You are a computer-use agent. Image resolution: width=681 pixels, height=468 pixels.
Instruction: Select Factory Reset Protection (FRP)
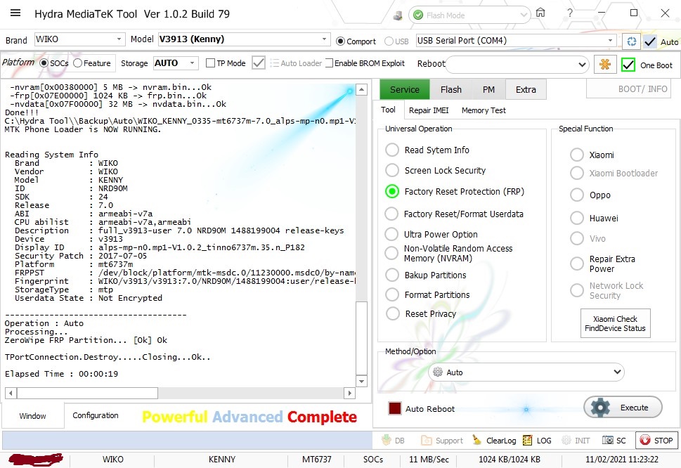(x=391, y=191)
